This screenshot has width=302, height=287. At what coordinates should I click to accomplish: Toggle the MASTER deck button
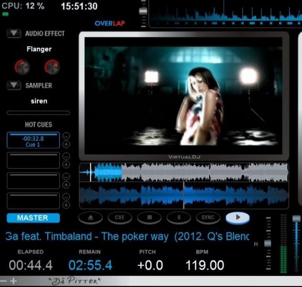click(33, 218)
